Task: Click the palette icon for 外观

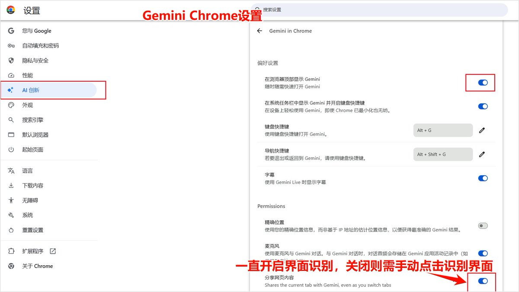Action: tap(11, 105)
